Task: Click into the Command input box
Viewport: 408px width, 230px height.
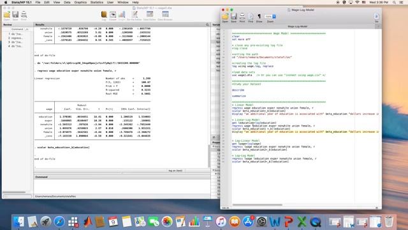Action: click(x=122, y=186)
